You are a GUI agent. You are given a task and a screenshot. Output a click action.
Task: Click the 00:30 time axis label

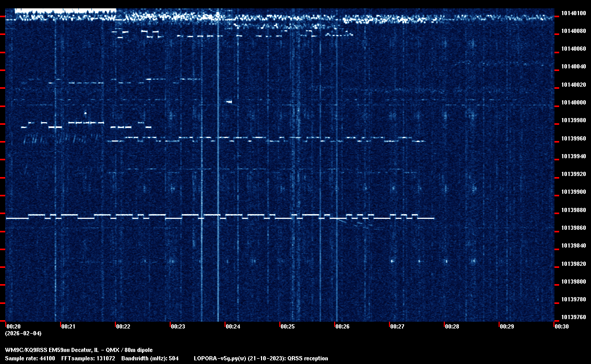coord(562,326)
